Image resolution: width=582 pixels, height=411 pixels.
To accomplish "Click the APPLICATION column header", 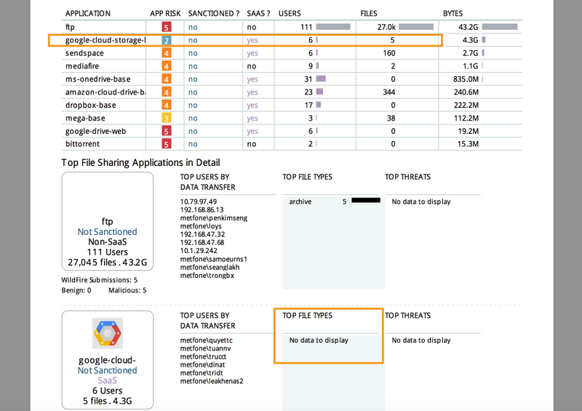I will click(88, 13).
